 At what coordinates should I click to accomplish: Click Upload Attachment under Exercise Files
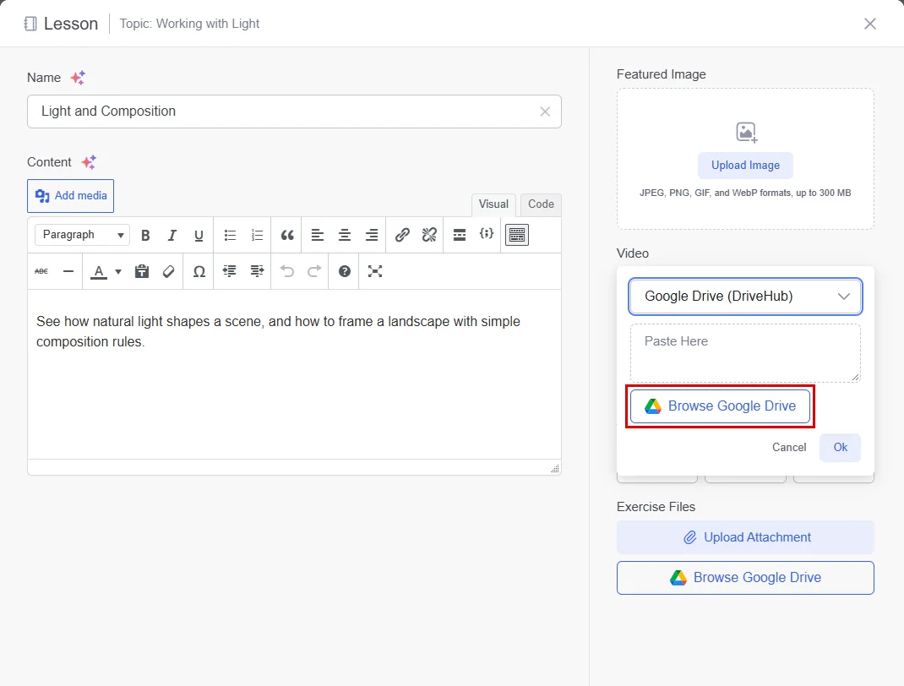pyautogui.click(x=745, y=537)
